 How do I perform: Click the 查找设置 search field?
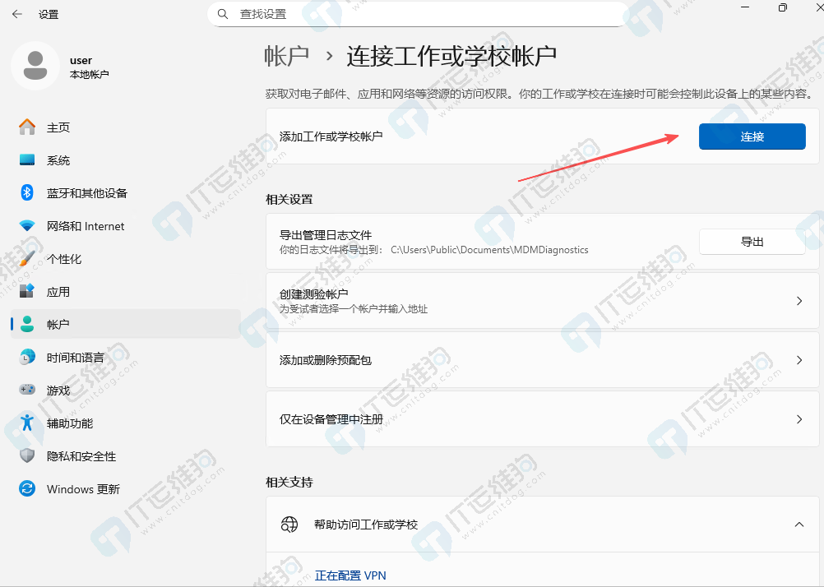(419, 14)
